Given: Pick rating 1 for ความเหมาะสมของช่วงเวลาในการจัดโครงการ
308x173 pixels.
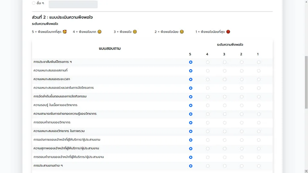Looking at the screenshot, I should point(259,88).
